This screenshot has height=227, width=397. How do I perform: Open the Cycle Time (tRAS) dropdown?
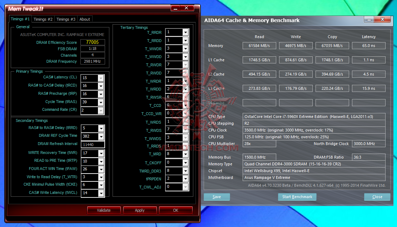click(x=101, y=102)
